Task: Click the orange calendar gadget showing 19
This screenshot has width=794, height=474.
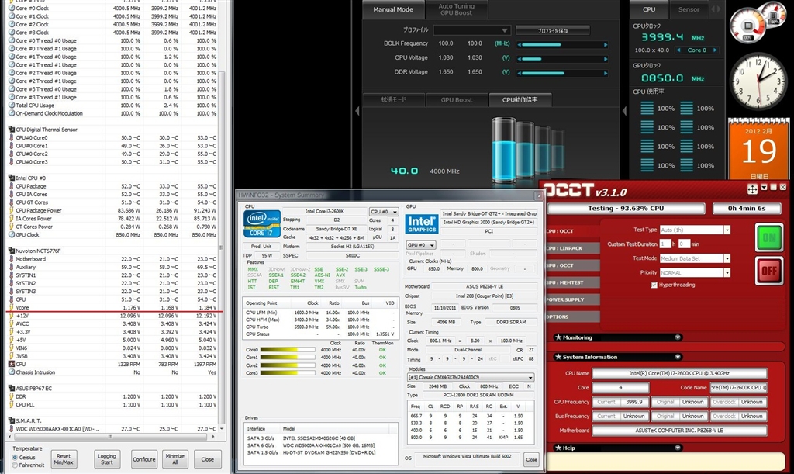Action: pyautogui.click(x=758, y=148)
